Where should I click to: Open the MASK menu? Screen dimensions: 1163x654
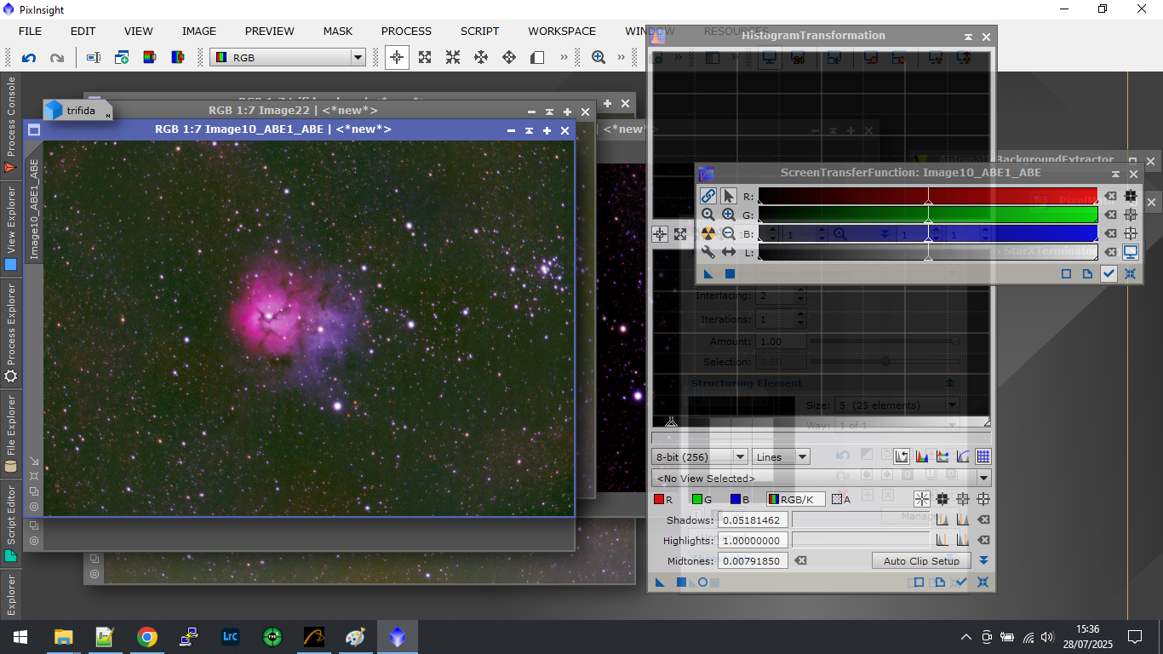click(338, 31)
